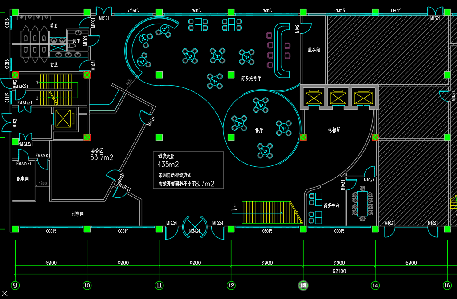Select the 服务间 room label
Screen dimensions: 457x299
(314, 50)
